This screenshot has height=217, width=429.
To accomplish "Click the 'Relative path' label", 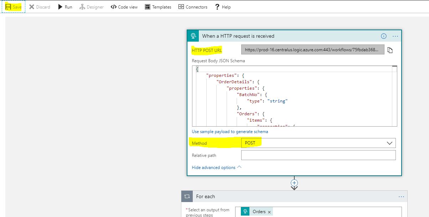I will (204, 155).
